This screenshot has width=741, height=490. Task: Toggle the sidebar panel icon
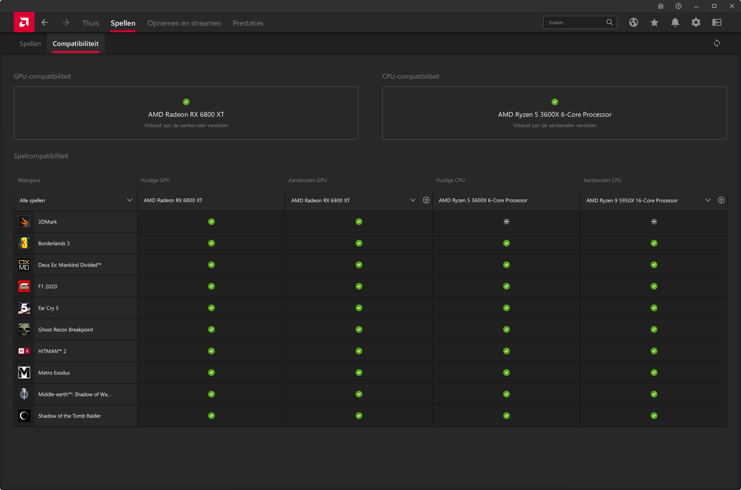coord(717,22)
